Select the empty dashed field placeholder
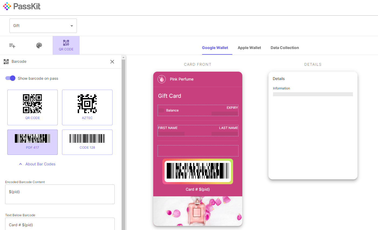 198,151
